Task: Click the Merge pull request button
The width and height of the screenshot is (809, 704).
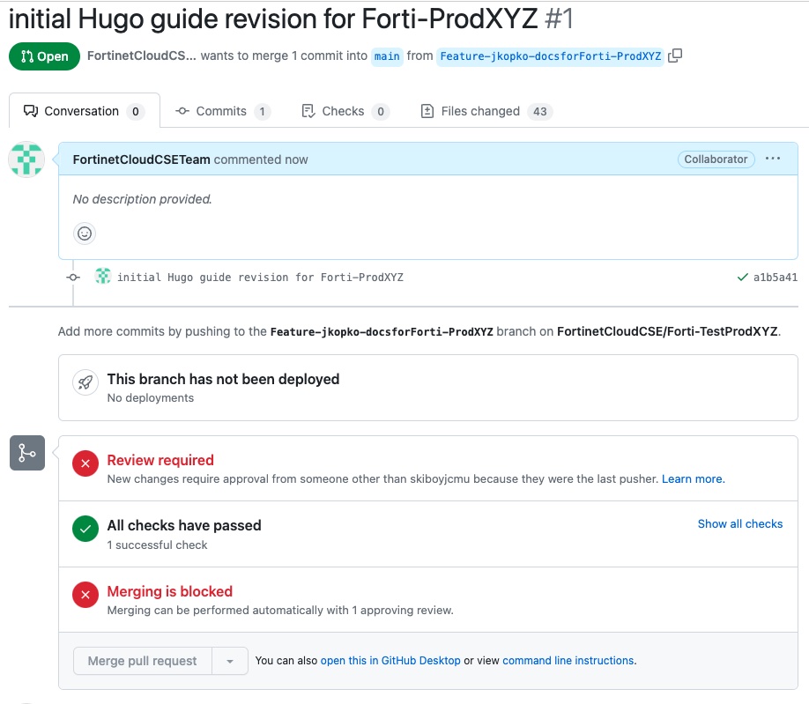Action: pos(143,661)
